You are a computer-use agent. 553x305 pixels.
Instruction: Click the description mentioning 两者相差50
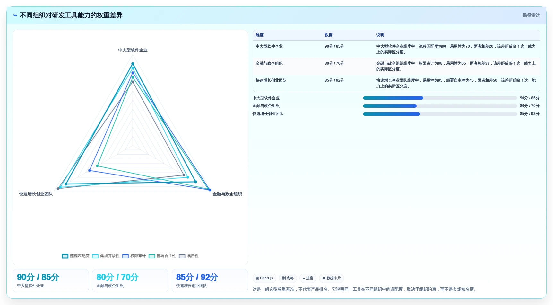pyautogui.click(x=456, y=83)
